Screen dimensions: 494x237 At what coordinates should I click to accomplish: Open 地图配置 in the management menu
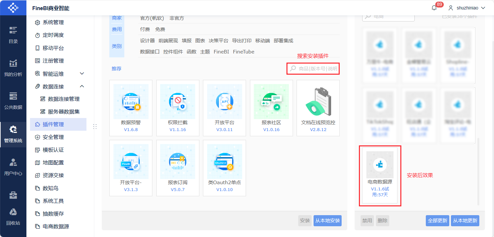point(58,163)
